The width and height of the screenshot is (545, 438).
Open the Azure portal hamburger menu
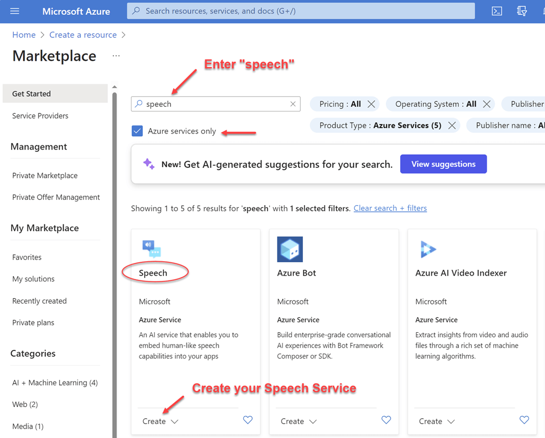(14, 11)
